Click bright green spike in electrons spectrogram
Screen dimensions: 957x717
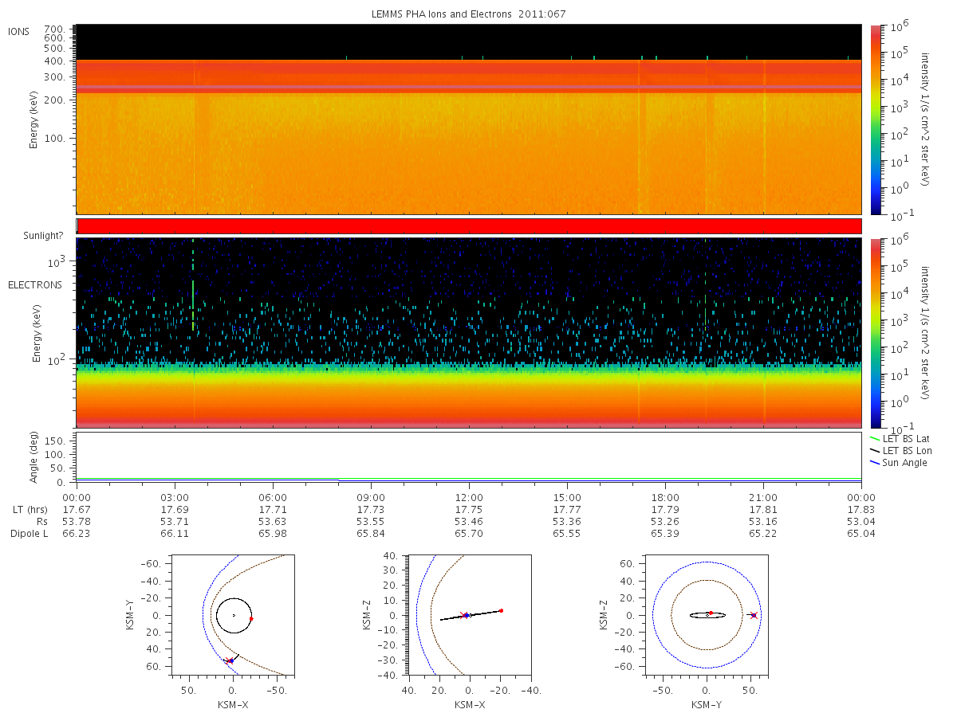[x=193, y=287]
